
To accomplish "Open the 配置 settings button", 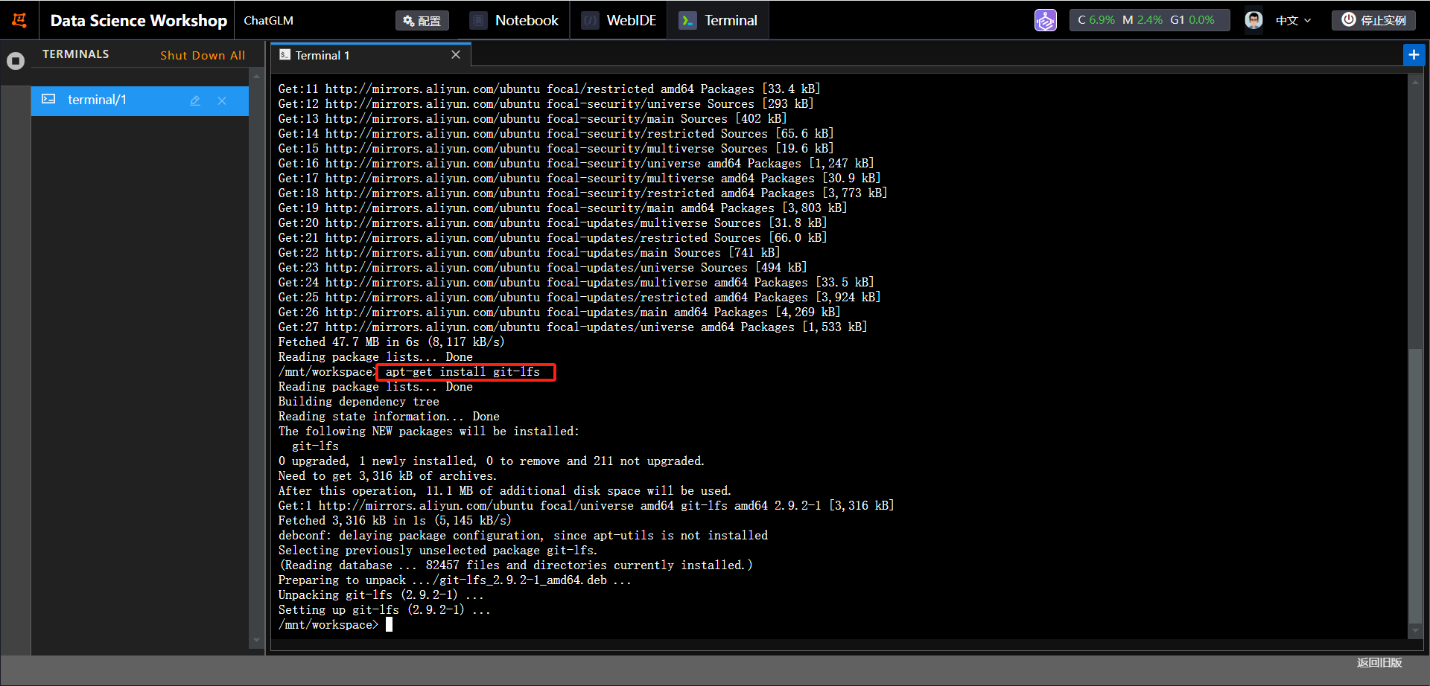I will [422, 21].
